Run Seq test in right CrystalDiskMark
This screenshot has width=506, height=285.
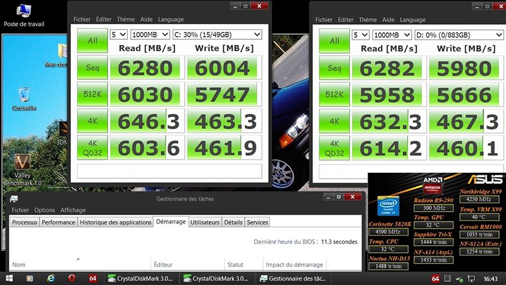click(335, 68)
